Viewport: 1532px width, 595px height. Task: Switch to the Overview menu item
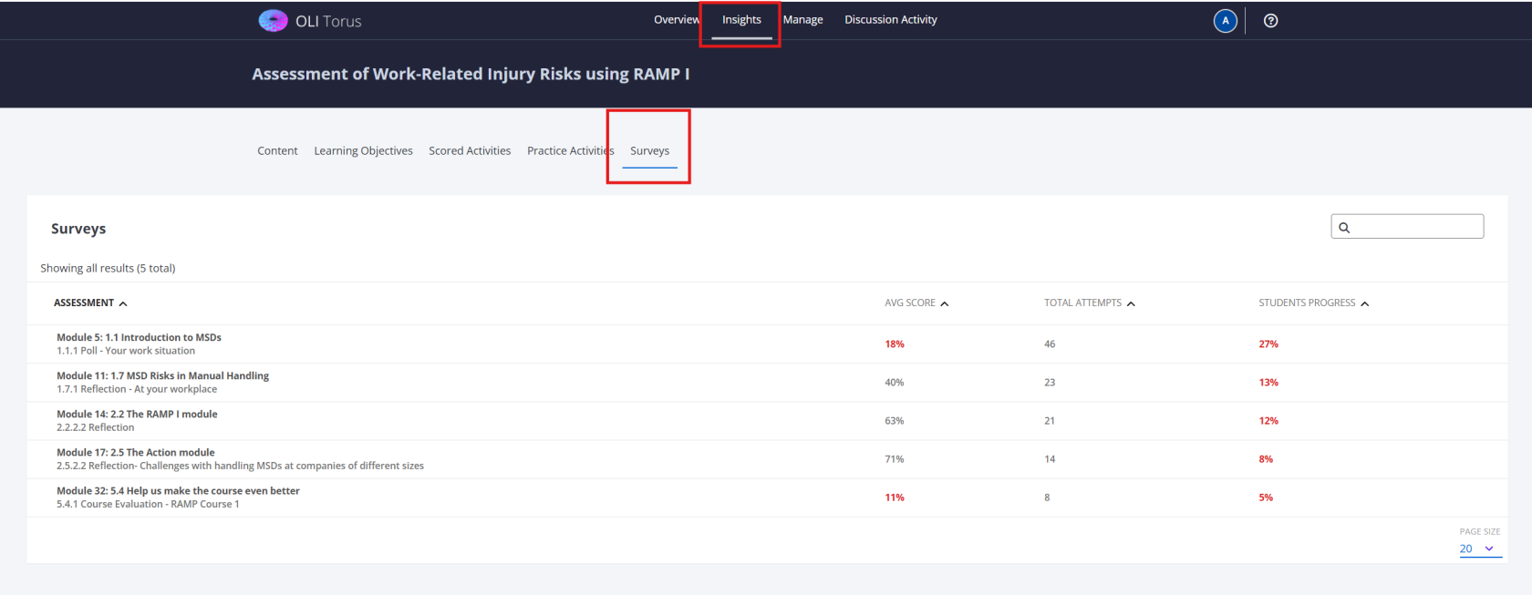point(675,20)
